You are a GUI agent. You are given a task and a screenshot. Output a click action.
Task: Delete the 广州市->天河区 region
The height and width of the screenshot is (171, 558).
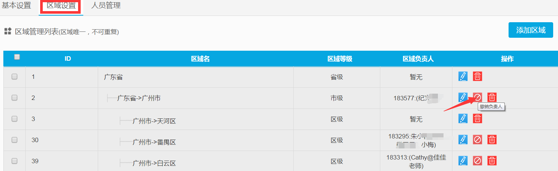[478, 118]
